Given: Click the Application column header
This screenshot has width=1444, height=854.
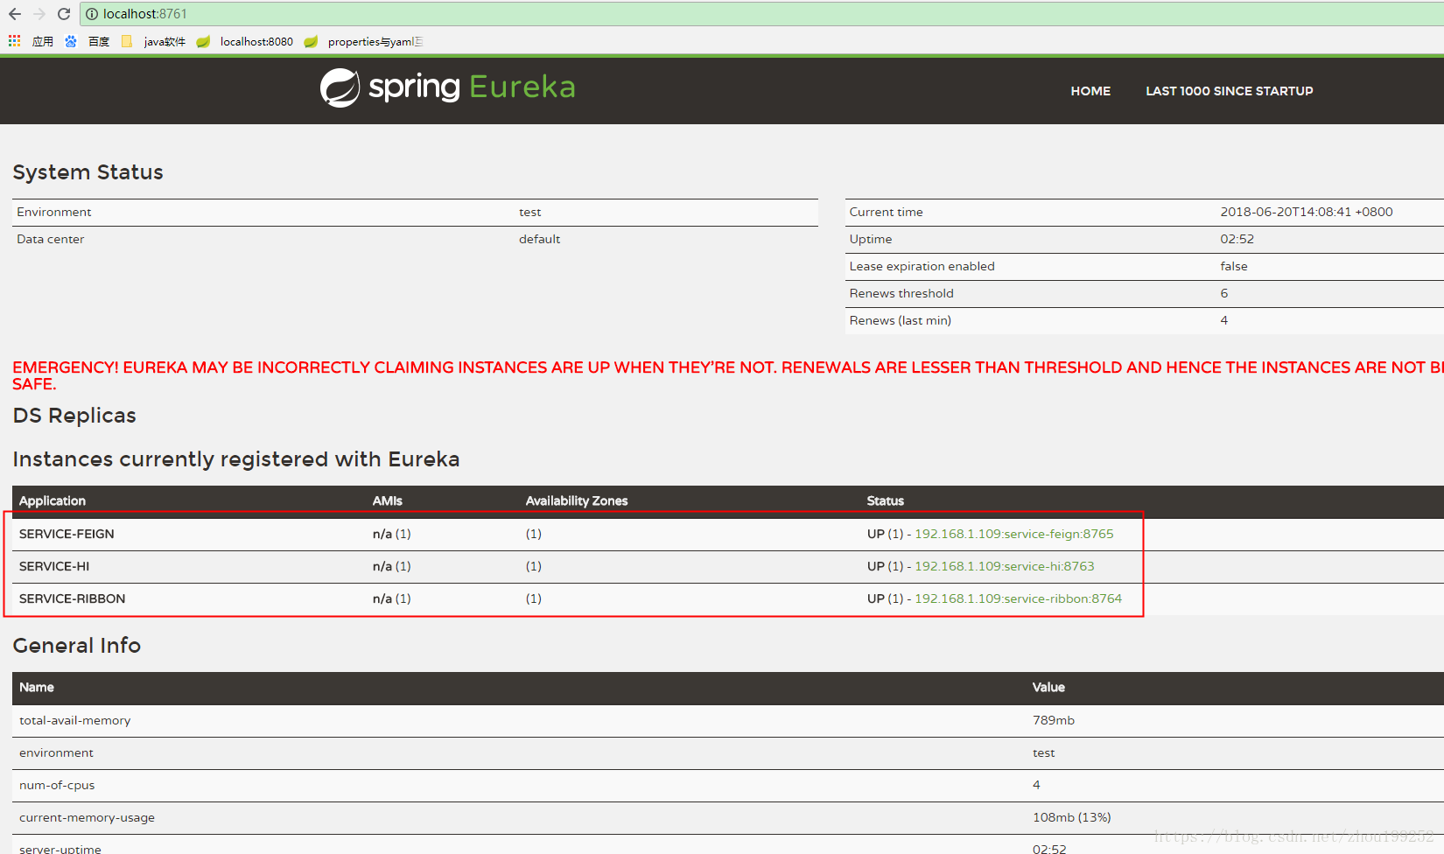Looking at the screenshot, I should [x=53, y=500].
